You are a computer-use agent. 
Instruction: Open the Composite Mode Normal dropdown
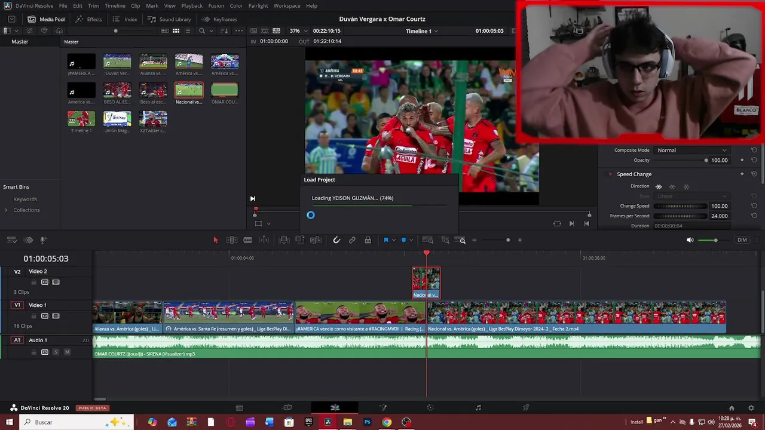click(691, 150)
